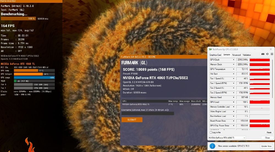Open the Fan 1 Speed (RPM) dropdown
The image size is (275, 152).
coord(233,83)
